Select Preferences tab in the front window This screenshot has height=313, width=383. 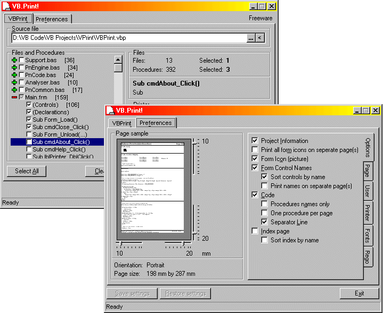pos(156,123)
